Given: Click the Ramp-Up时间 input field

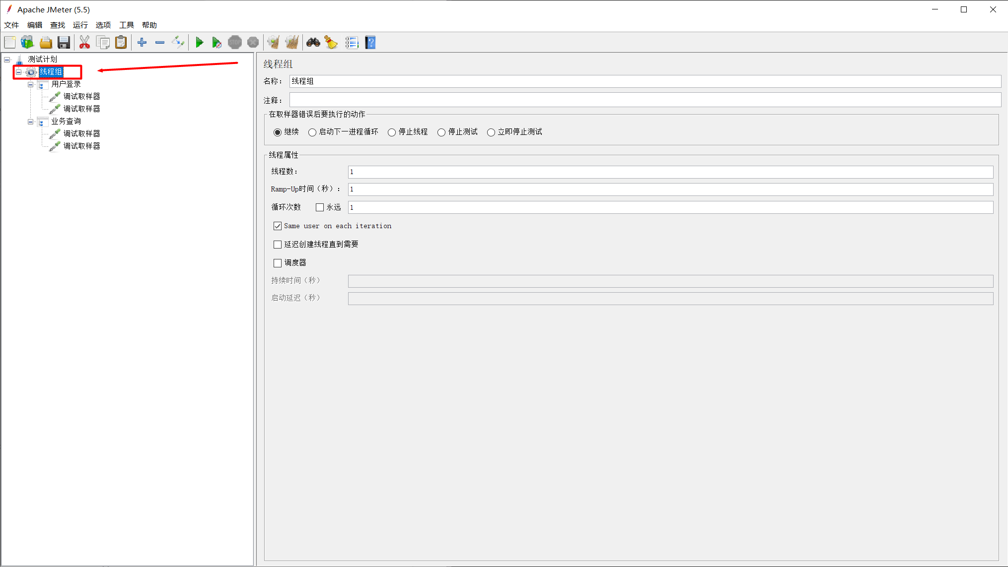Looking at the screenshot, I should [x=670, y=189].
